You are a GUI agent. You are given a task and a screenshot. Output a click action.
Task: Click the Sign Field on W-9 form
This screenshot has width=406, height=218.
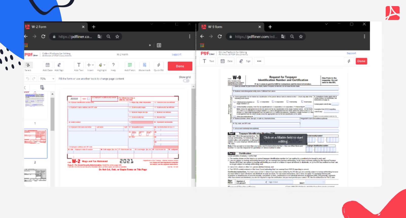pyautogui.click(x=272, y=182)
